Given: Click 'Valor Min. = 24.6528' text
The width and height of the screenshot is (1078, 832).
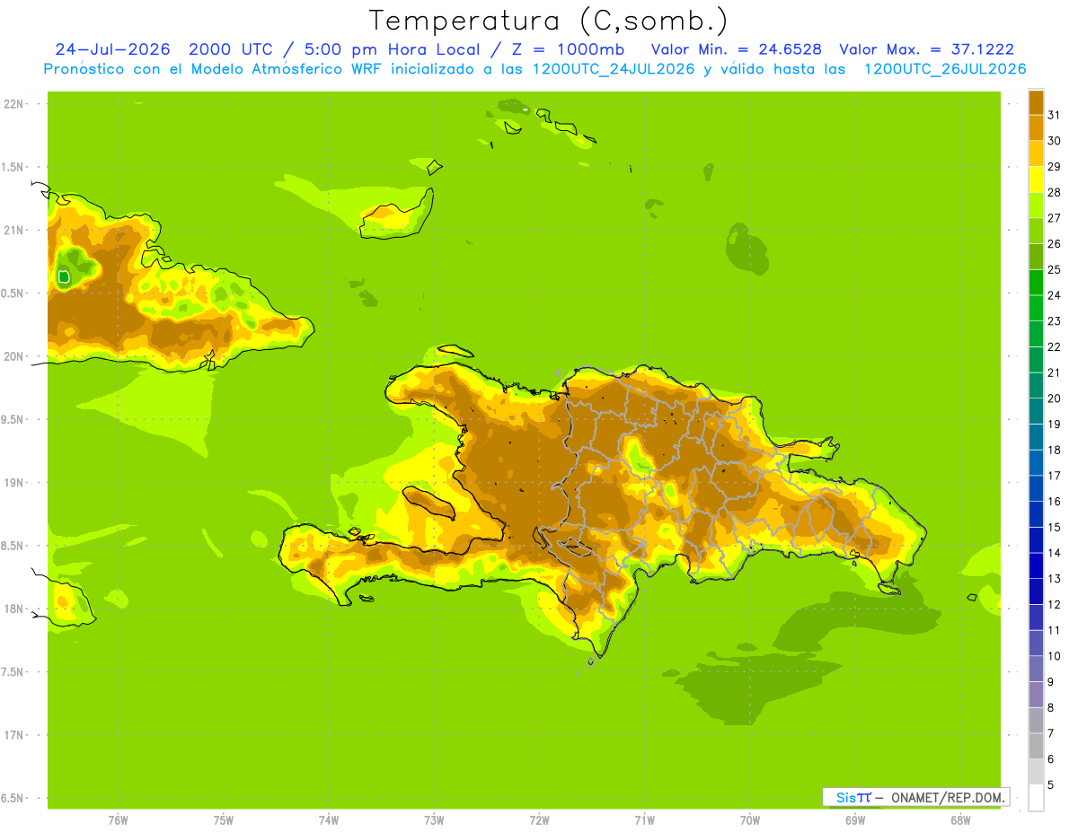Looking at the screenshot, I should click(736, 49).
